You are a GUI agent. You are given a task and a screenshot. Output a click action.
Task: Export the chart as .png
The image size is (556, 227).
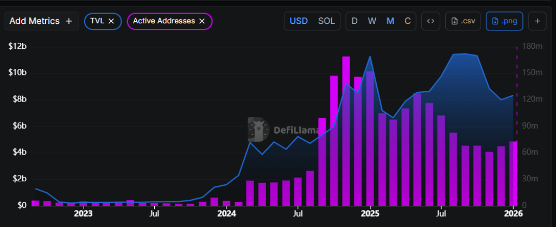[x=504, y=21]
